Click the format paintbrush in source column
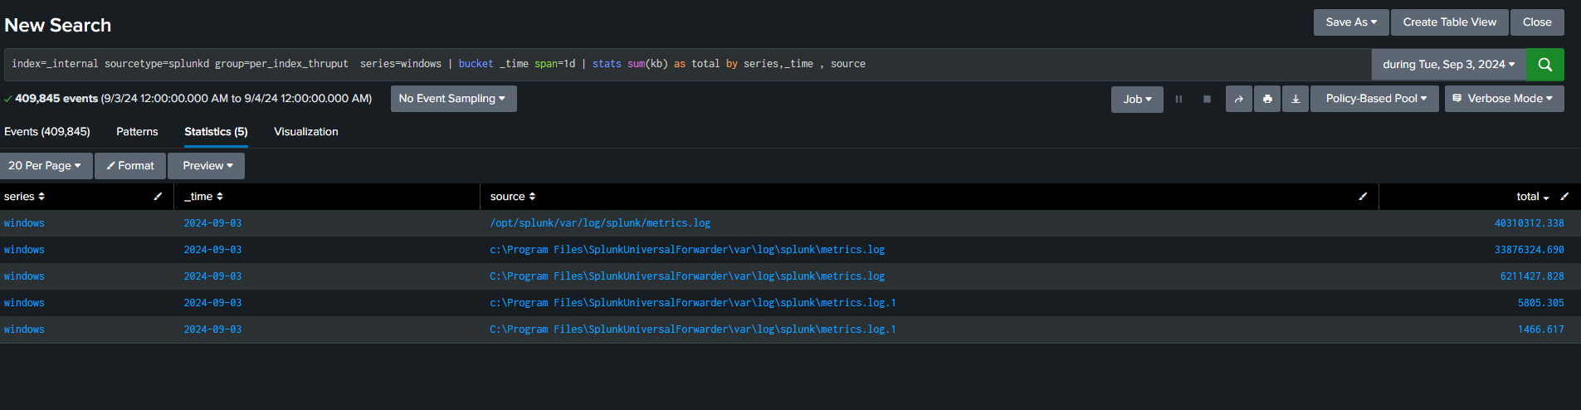This screenshot has height=410, width=1581. [1362, 197]
